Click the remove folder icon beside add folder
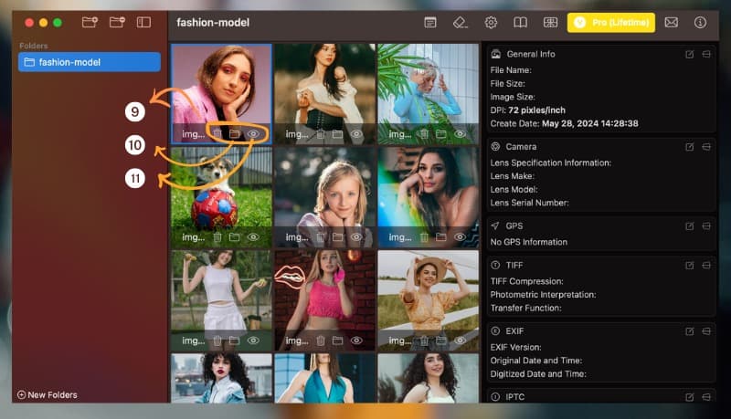The image size is (731, 419). [x=117, y=22]
